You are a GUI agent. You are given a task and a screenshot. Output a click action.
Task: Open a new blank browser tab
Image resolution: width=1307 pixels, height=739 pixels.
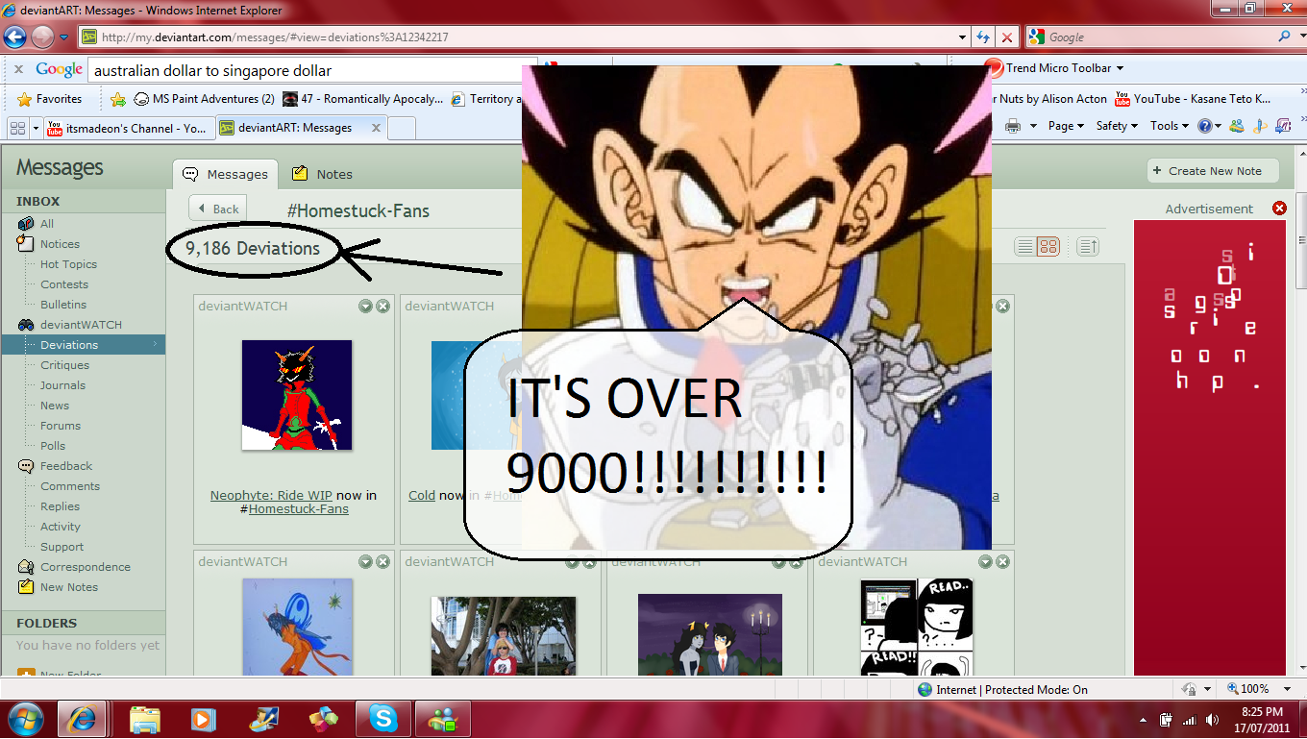tap(402, 128)
